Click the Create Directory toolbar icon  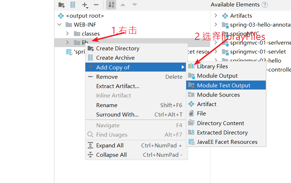[62, 5]
